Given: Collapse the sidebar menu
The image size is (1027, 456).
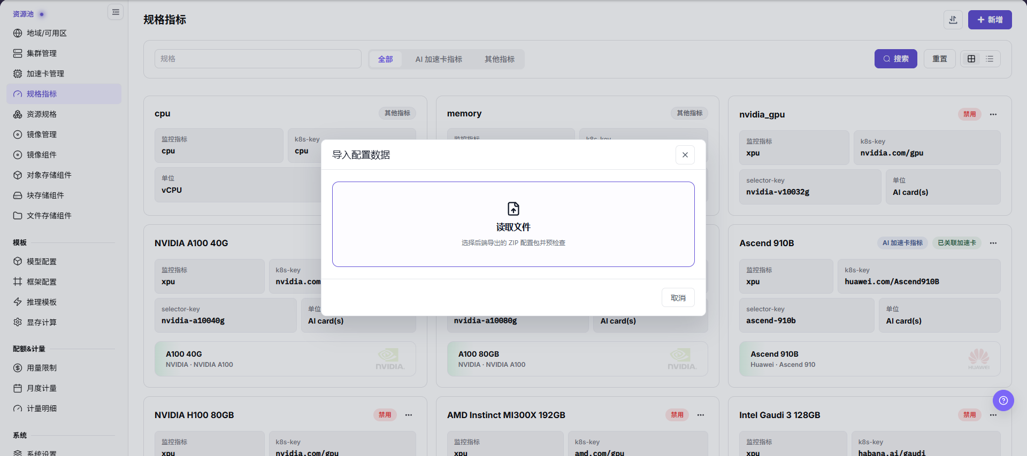Looking at the screenshot, I should 116,12.
